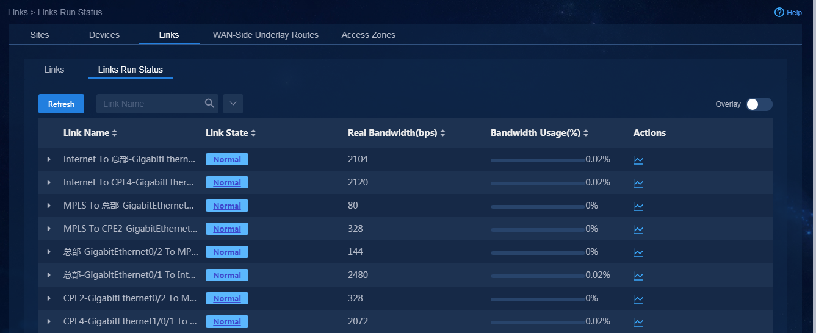Click Normal state for MPLS To 总部

tap(227, 206)
